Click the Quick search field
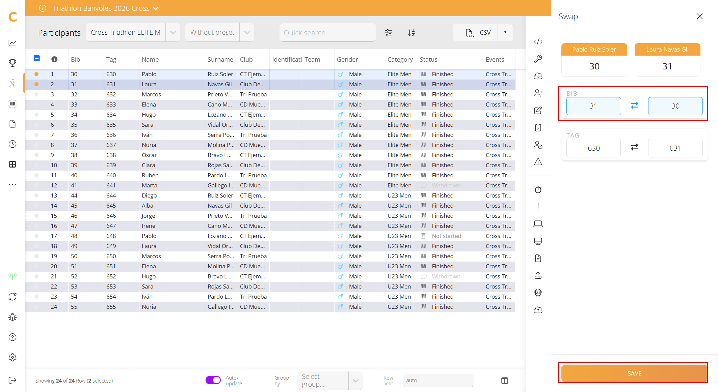Screen dimensions: 718x392 pos(327,33)
